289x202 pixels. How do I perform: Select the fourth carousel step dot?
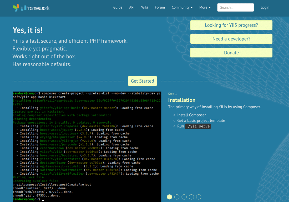click(191, 197)
